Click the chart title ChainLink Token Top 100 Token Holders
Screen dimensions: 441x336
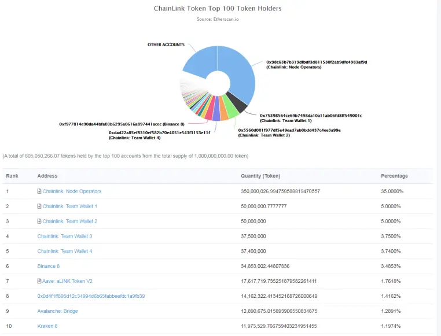tap(218, 9)
